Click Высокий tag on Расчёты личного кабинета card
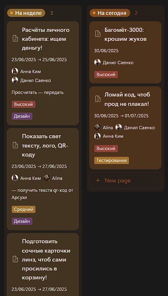This screenshot has height=296, width=168. pyautogui.click(x=24, y=104)
